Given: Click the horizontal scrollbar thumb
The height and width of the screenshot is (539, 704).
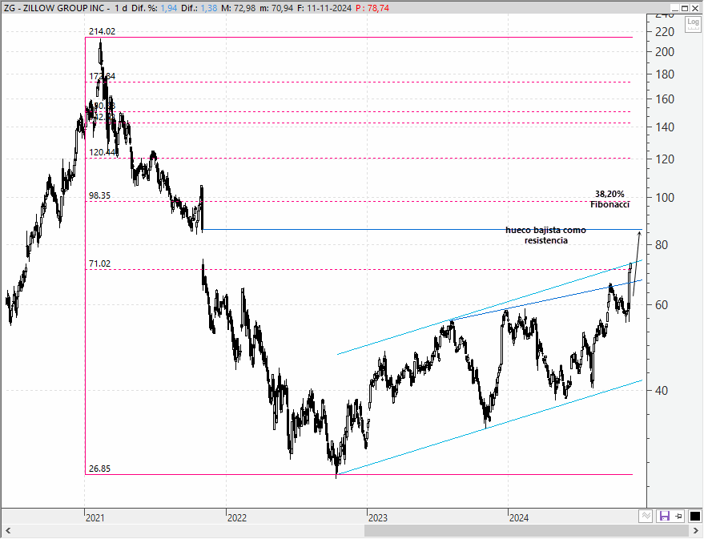Looking at the screenshot, I should click(x=527, y=531).
